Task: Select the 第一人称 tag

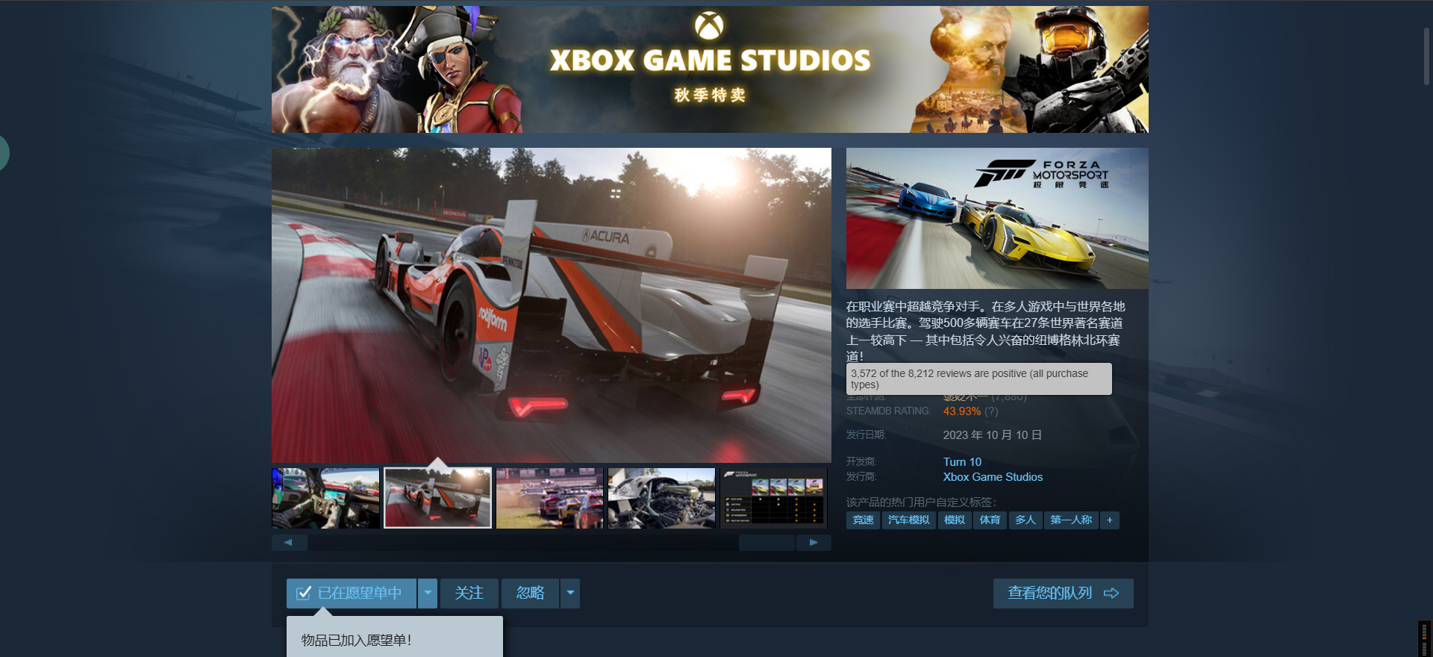Action: 1071,520
